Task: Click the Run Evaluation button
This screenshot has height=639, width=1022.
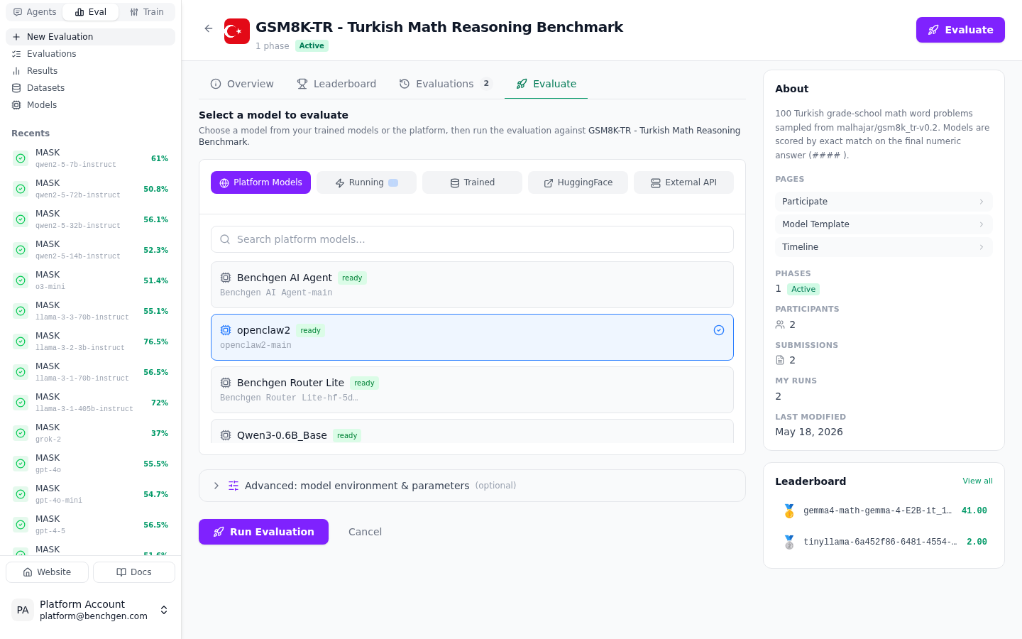Action: tap(263, 532)
